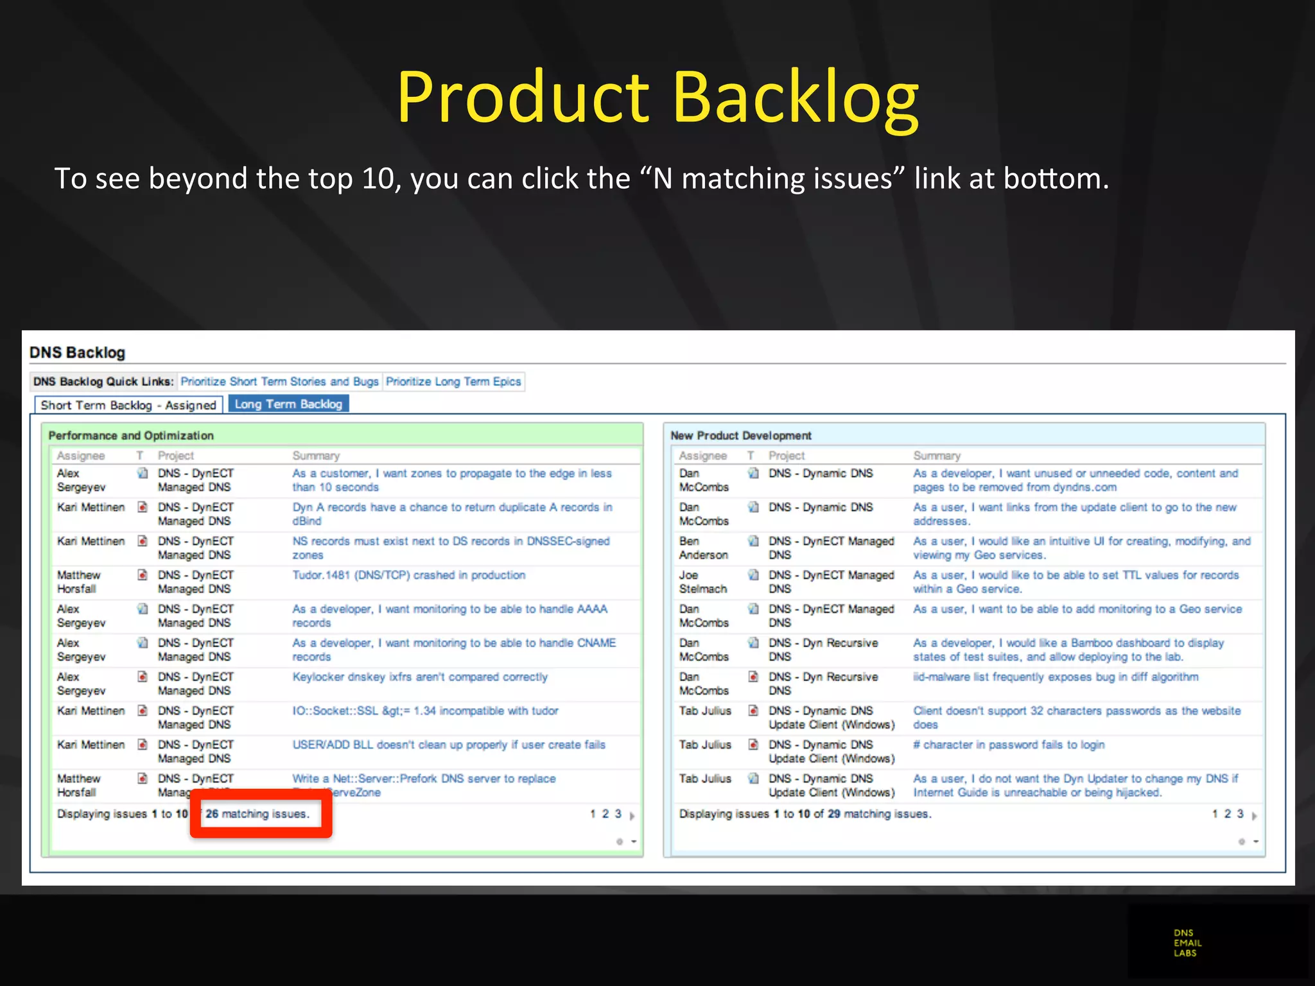This screenshot has height=986, width=1315.
Task: Click bug icon for '# character in password' issue
Action: 754,745
